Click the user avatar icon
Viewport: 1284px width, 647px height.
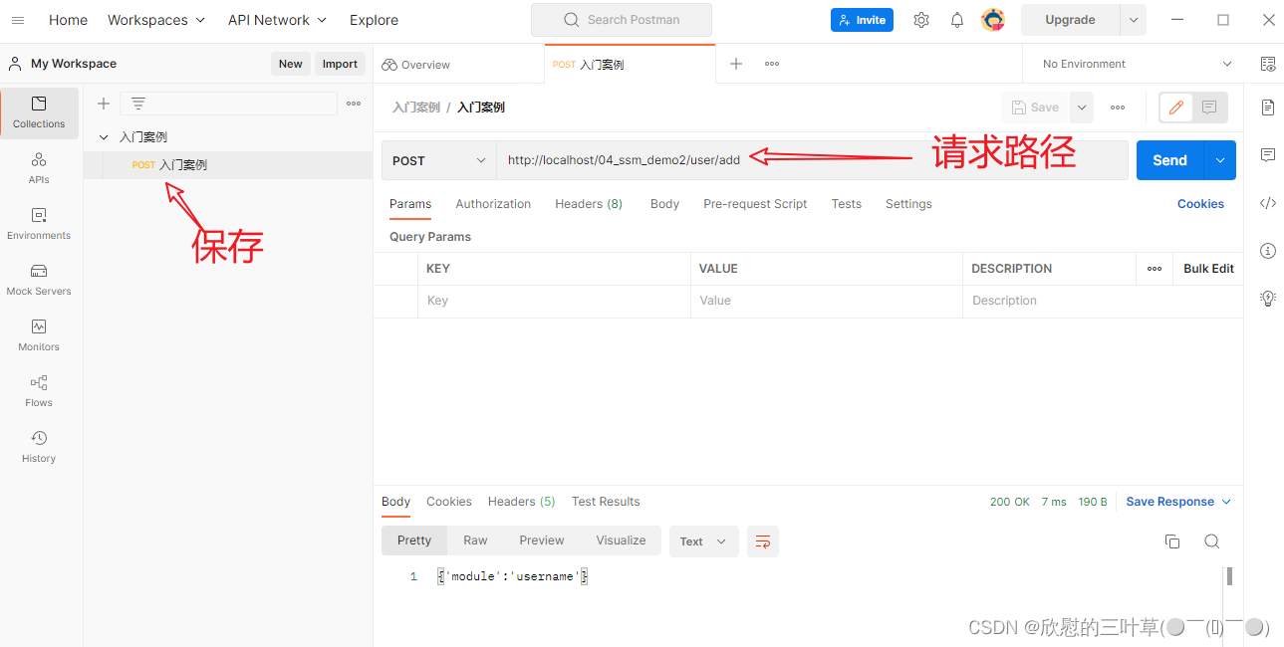[993, 20]
